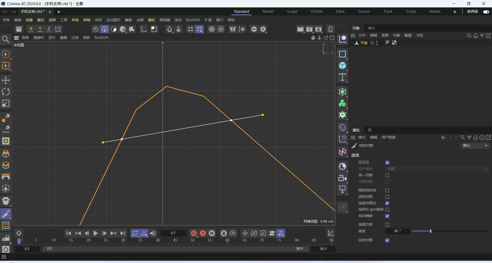Add a Camera object
The height and width of the screenshot is (263, 492).
point(342,178)
